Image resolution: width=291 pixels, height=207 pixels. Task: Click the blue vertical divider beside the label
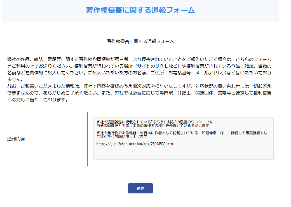88,139
